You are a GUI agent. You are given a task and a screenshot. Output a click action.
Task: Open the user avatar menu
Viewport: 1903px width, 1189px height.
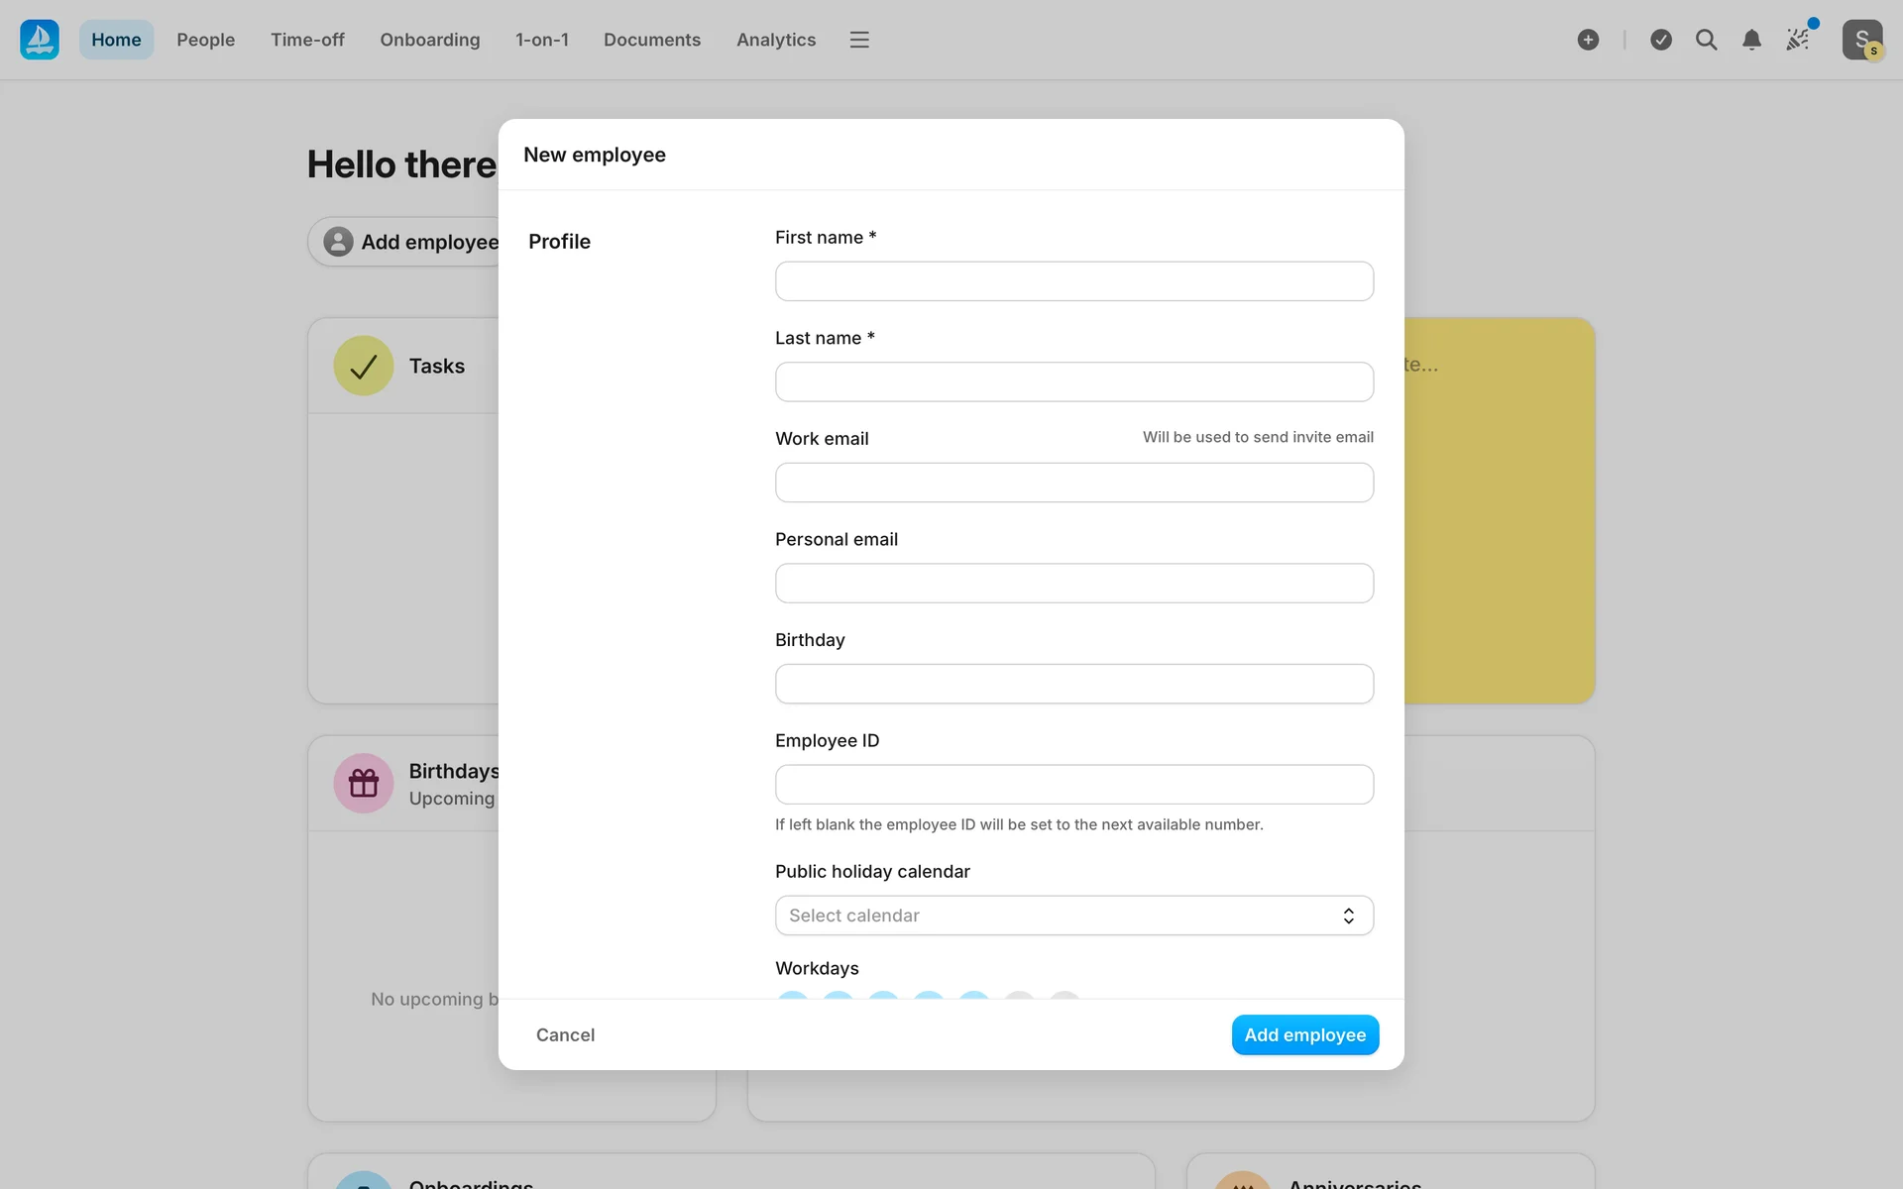click(x=1861, y=40)
